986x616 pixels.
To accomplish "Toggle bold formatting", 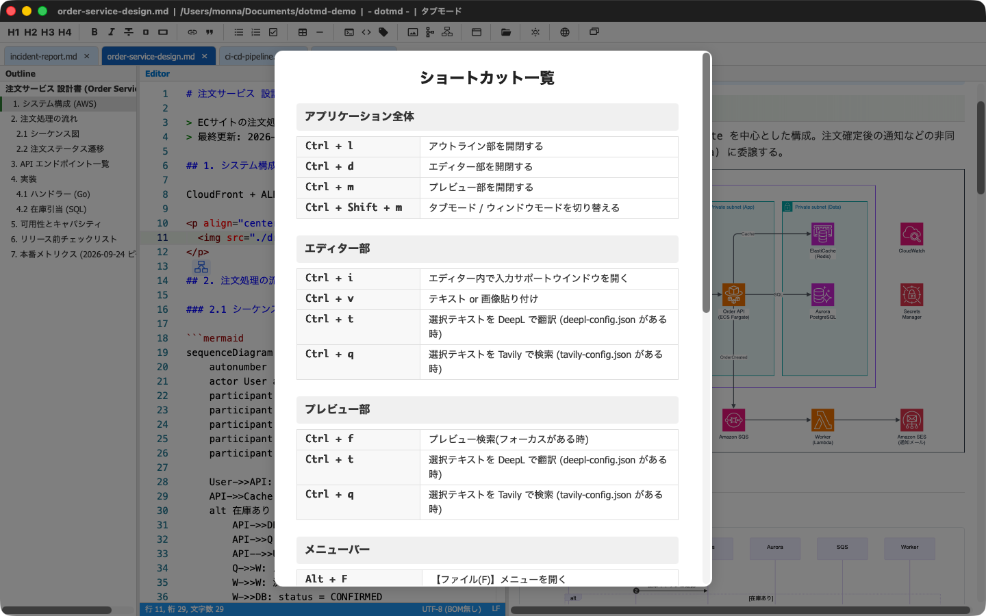I will (x=94, y=32).
